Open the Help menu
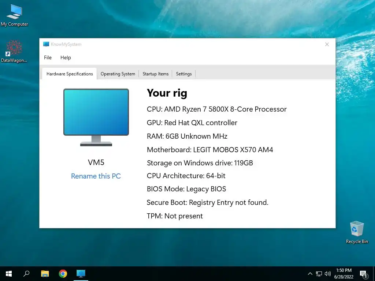375x281 pixels. [66, 57]
